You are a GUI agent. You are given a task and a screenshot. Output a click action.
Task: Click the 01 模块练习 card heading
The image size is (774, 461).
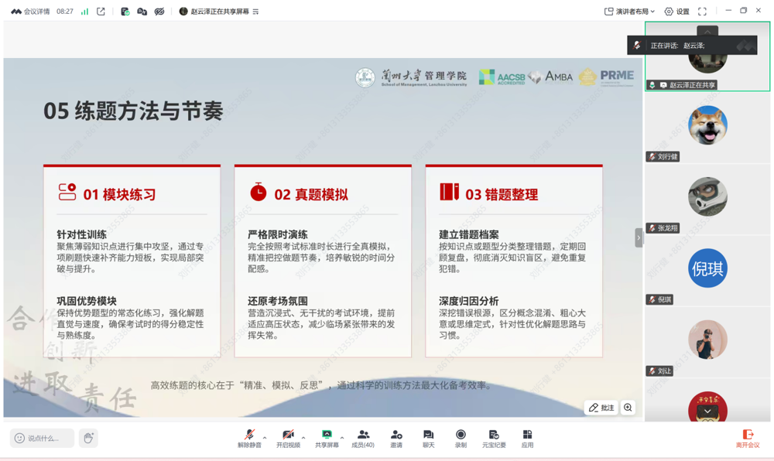click(119, 195)
